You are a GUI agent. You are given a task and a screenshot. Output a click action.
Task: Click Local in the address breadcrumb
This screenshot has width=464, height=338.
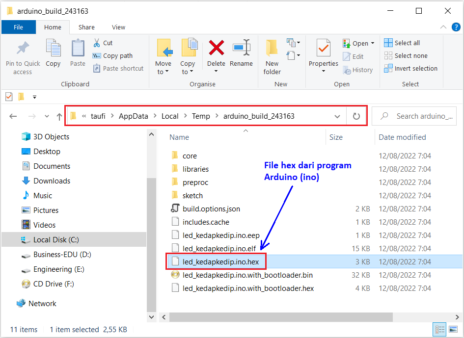170,116
